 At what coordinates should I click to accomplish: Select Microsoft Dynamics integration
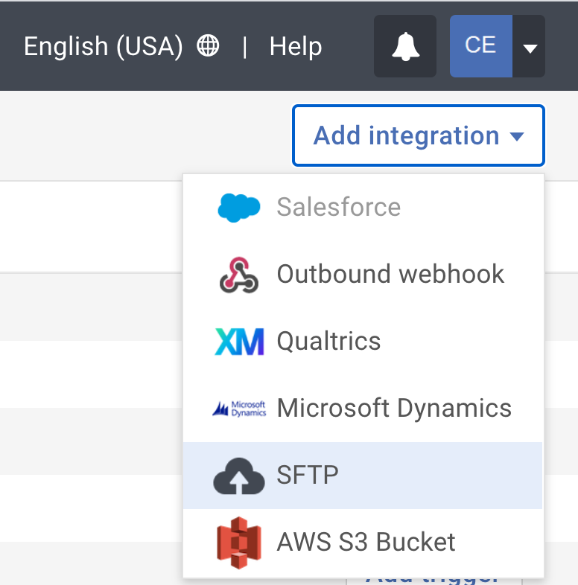coord(363,408)
